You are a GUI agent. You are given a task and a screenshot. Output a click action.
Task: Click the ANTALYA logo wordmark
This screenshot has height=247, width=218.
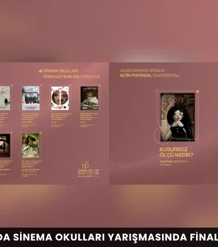[x=85, y=171]
